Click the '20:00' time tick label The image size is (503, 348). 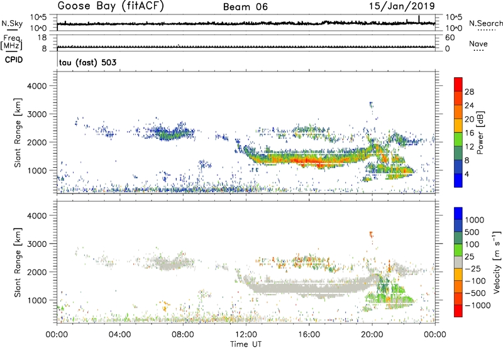(x=372, y=335)
